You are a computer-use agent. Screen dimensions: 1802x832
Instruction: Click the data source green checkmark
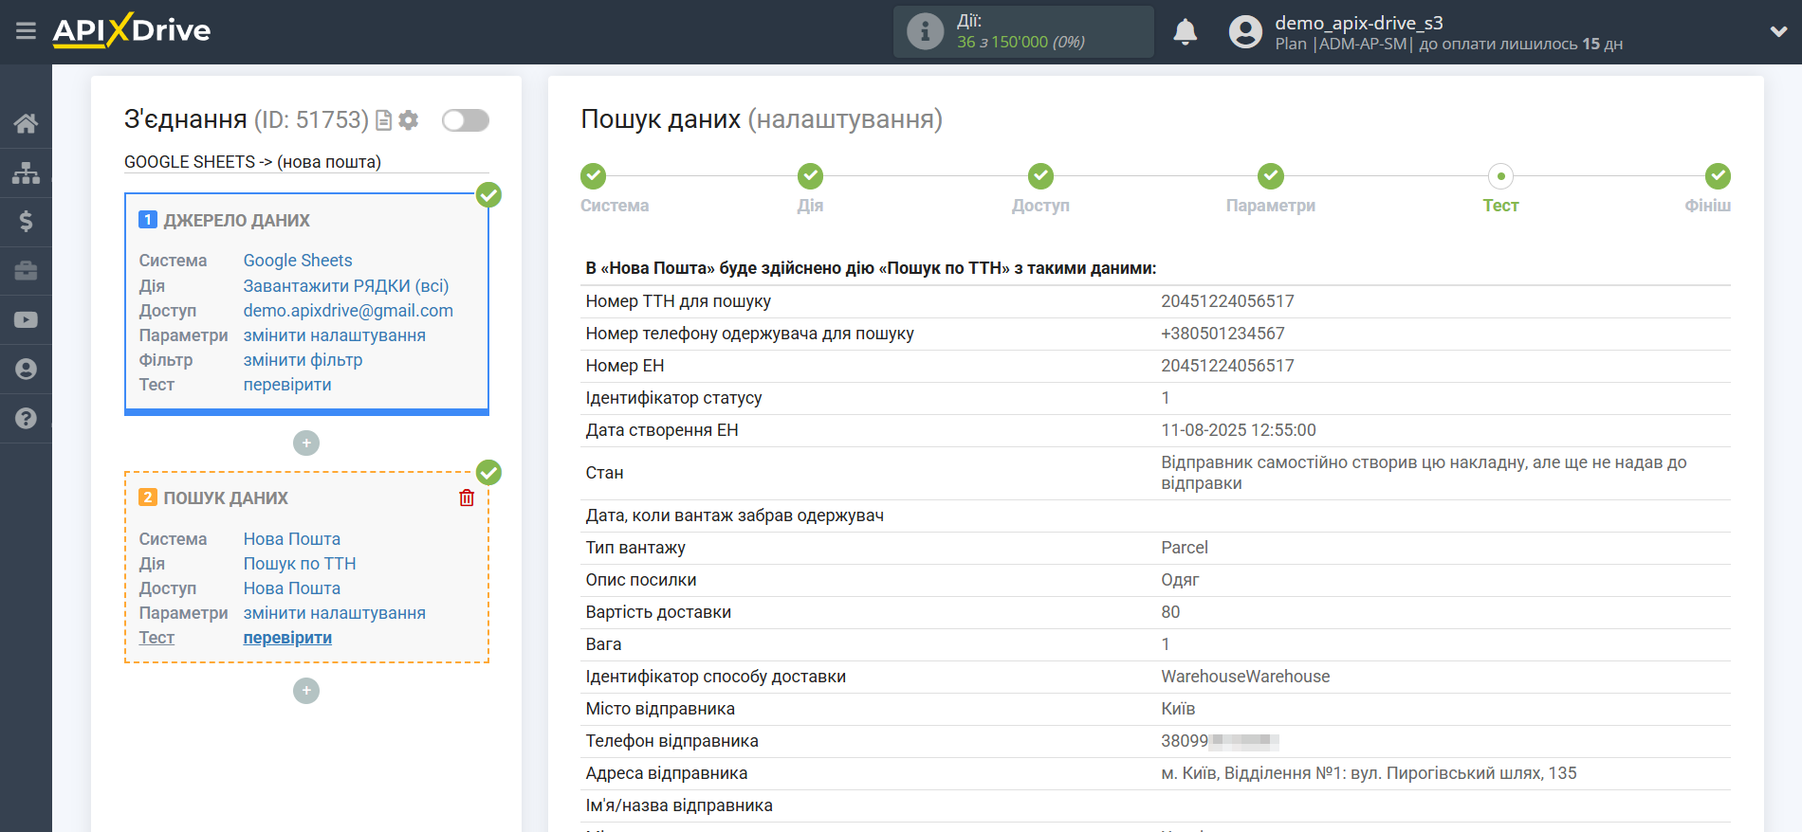point(488,195)
